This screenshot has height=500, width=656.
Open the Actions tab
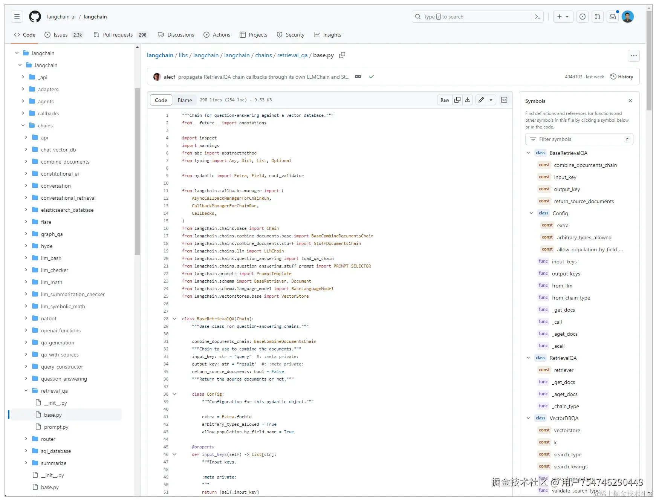pyautogui.click(x=217, y=35)
